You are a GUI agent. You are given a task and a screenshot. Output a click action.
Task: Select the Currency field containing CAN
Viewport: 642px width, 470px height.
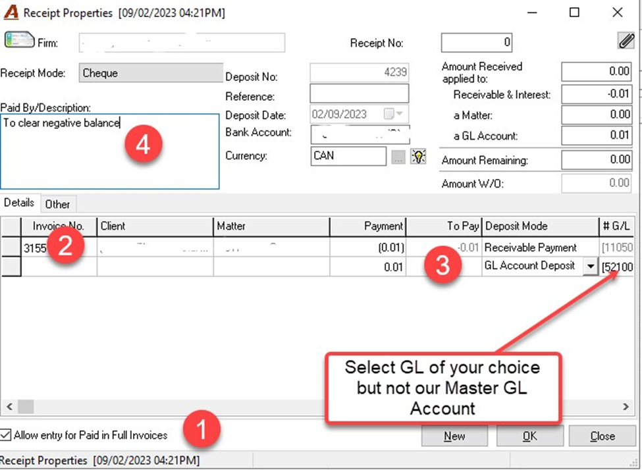tap(348, 156)
